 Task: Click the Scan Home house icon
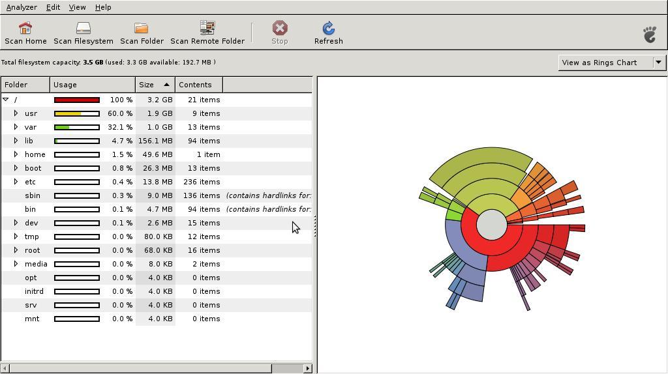25,28
